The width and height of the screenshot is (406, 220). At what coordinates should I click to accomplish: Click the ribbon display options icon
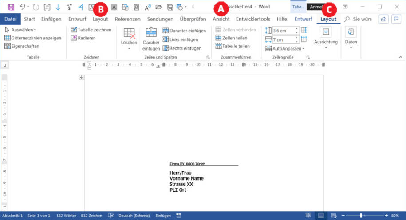tap(345, 7)
